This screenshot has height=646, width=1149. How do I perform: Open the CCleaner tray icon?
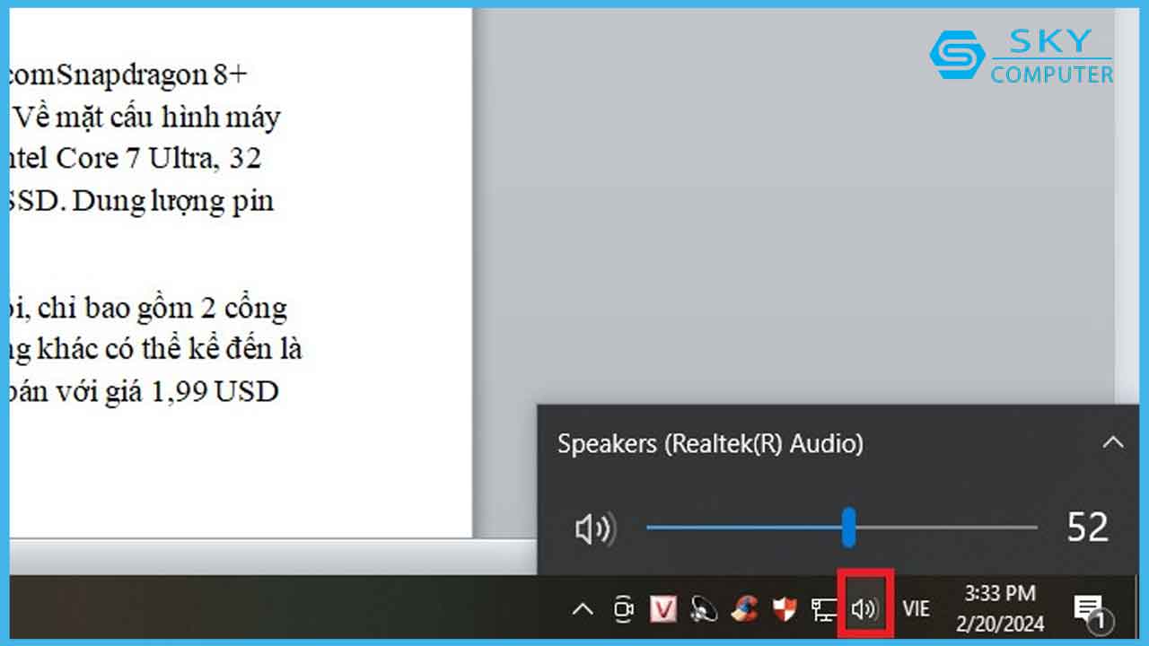(744, 610)
